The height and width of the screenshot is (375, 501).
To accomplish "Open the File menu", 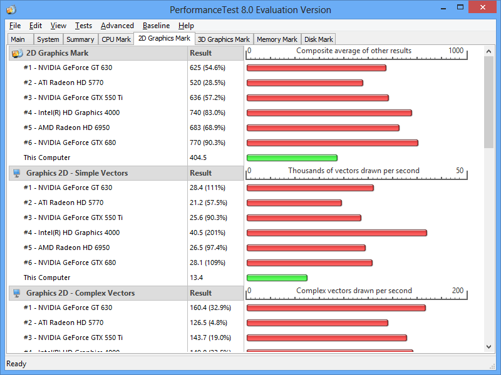I will 15,26.
